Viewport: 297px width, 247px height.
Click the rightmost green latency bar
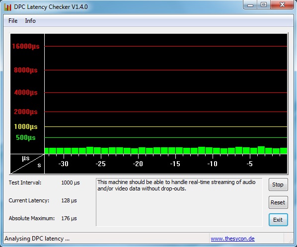click(x=284, y=151)
